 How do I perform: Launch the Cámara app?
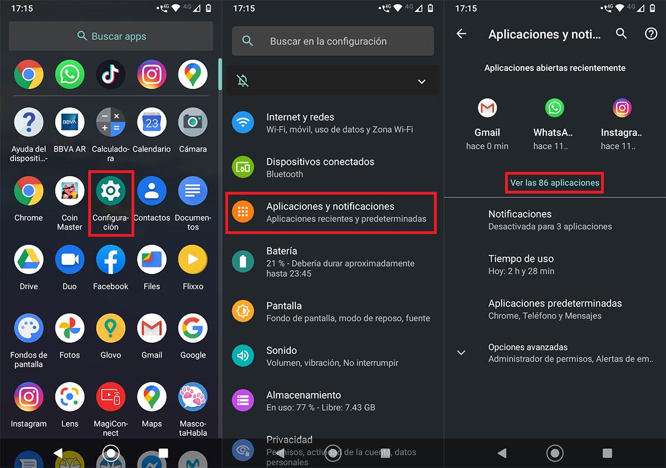coord(193,130)
